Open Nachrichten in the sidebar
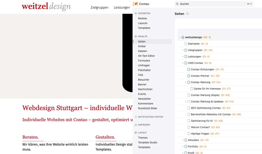Image resolution: width=262 pixels, height=154 pixels. [x=145, y=89]
